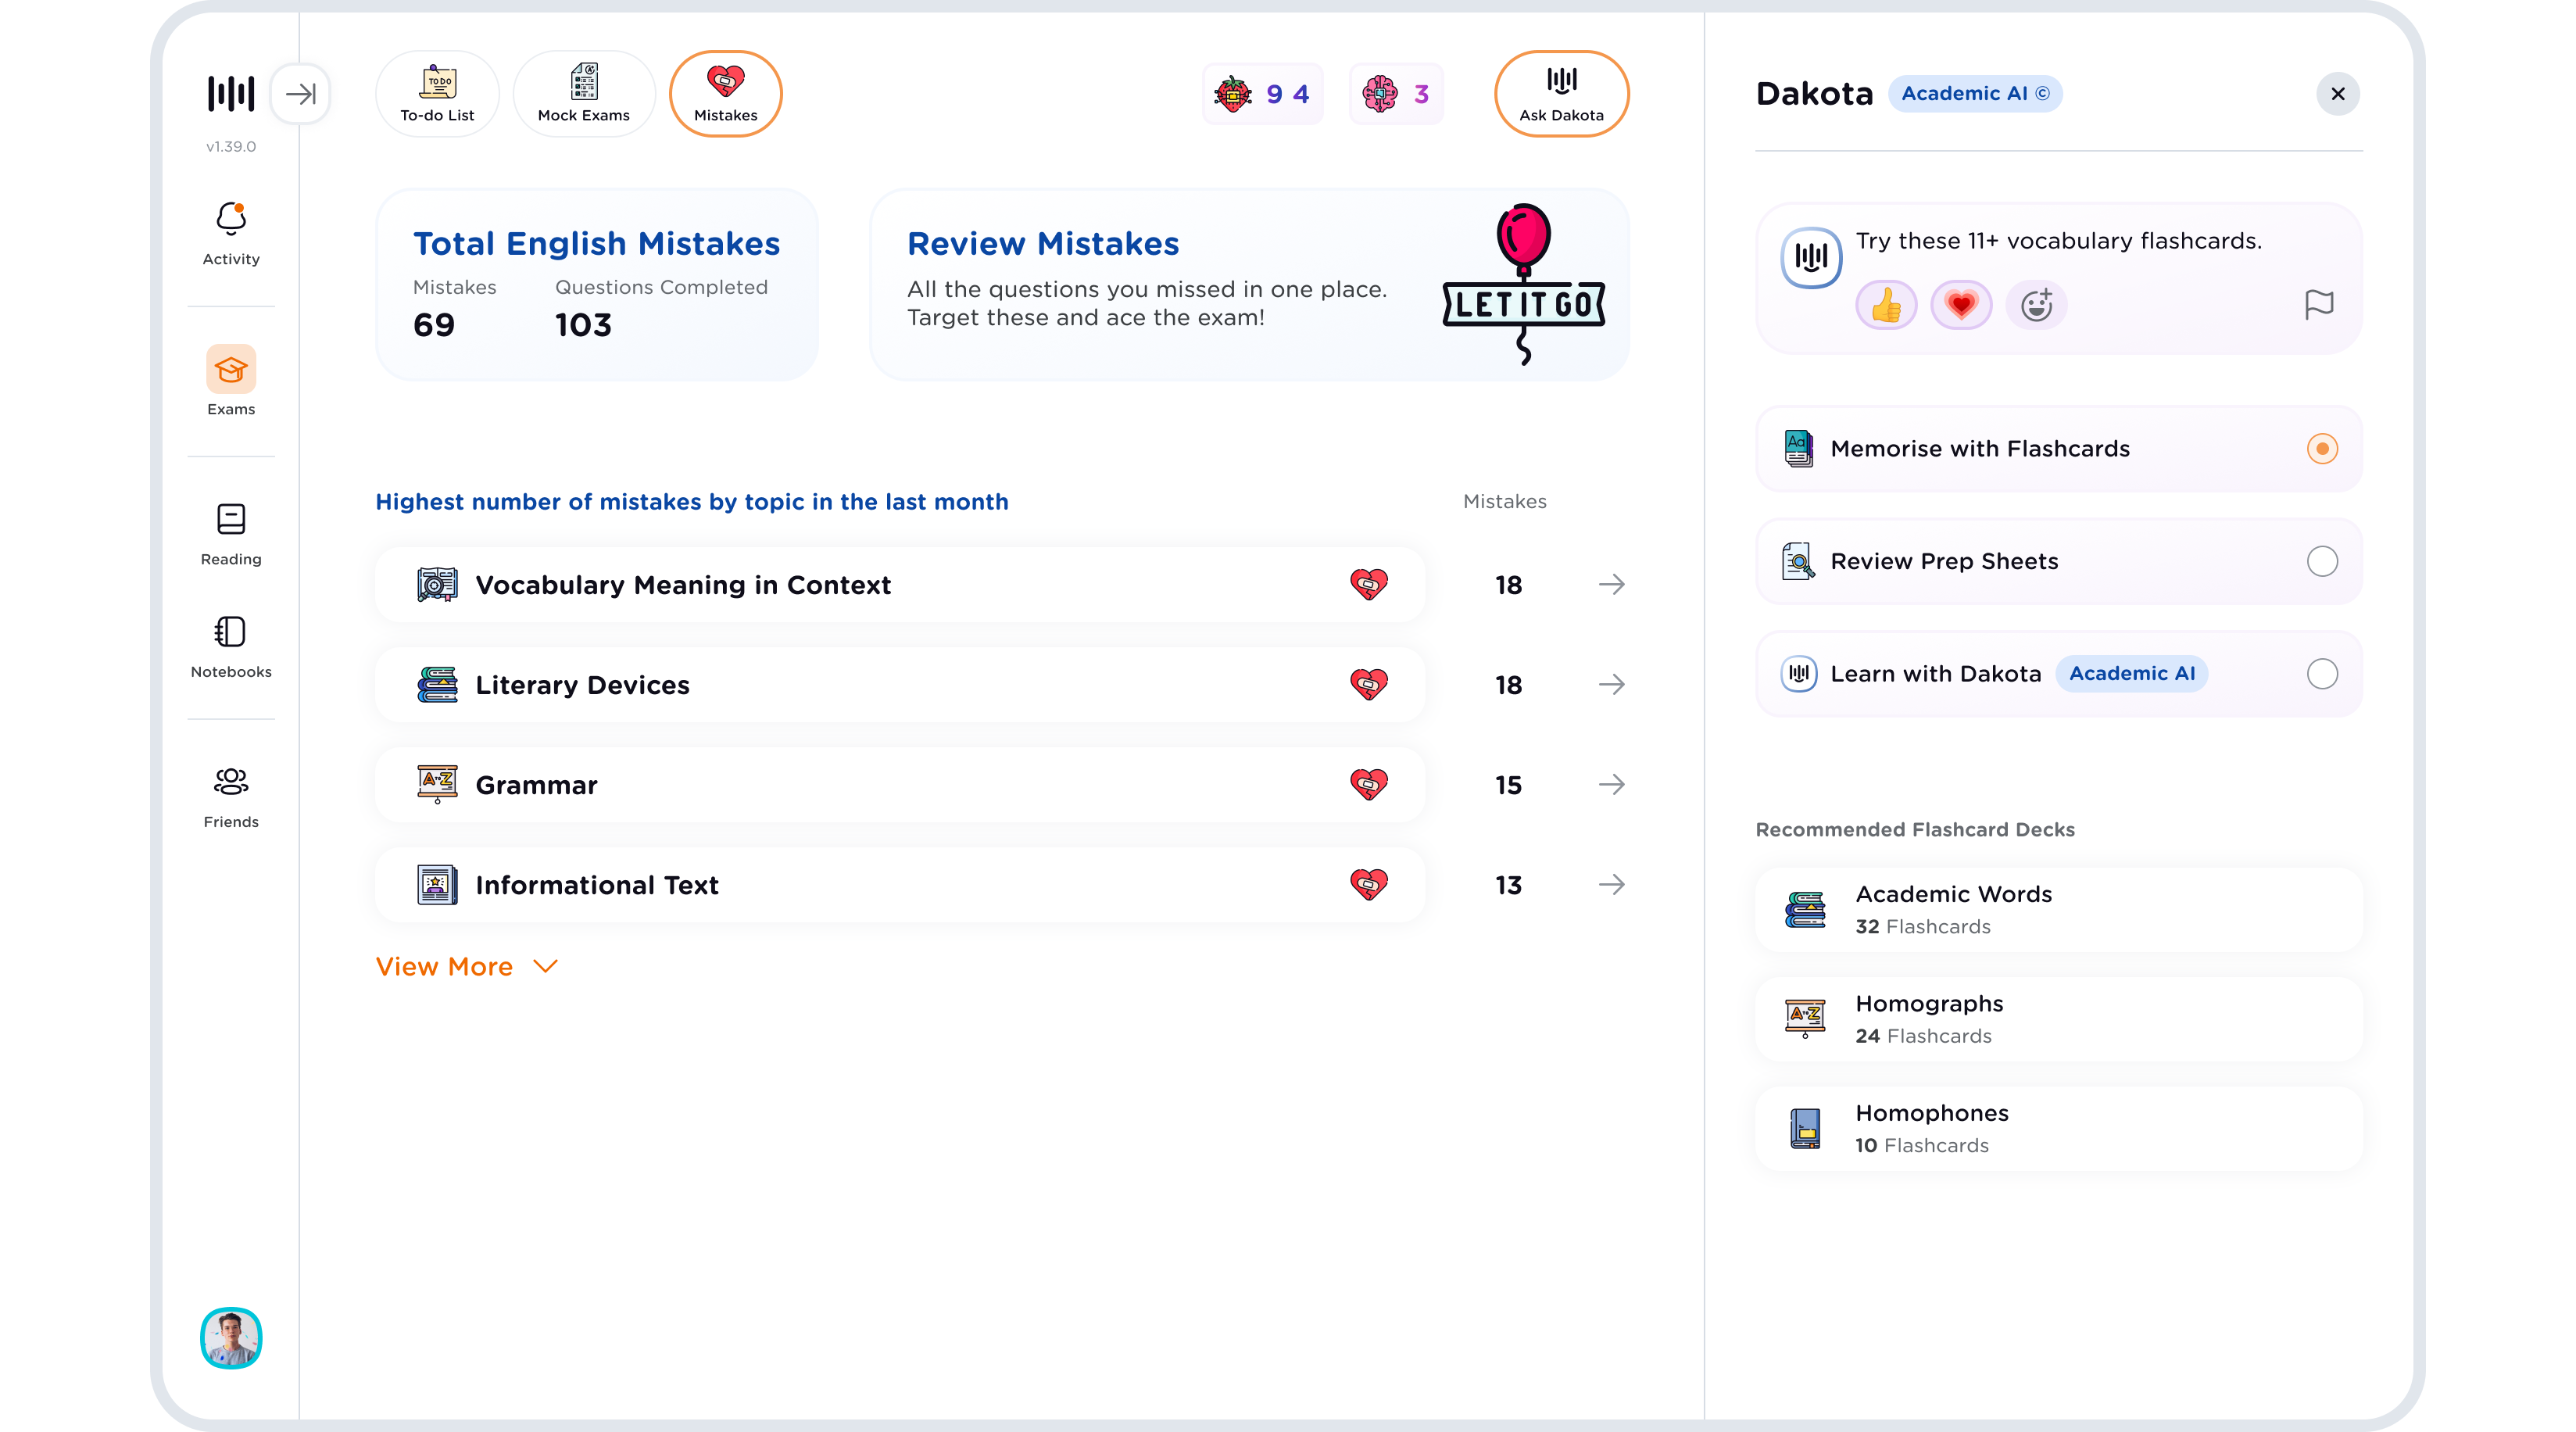This screenshot has width=2576, height=1432.
Task: Click the Vocabulary topic certificate icon
Action: coord(437,585)
